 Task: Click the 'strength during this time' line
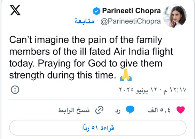pyautogui.click(x=63, y=75)
